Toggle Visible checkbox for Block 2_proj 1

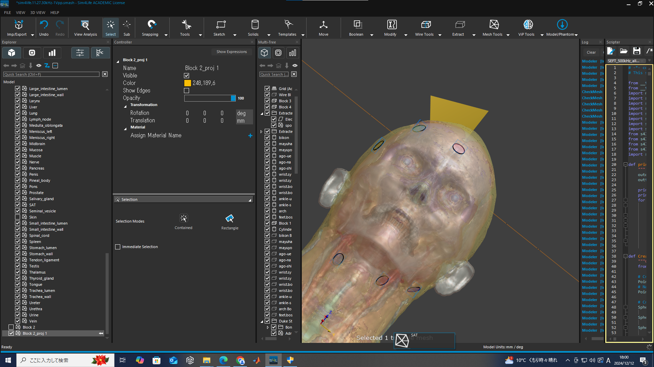coord(187,75)
